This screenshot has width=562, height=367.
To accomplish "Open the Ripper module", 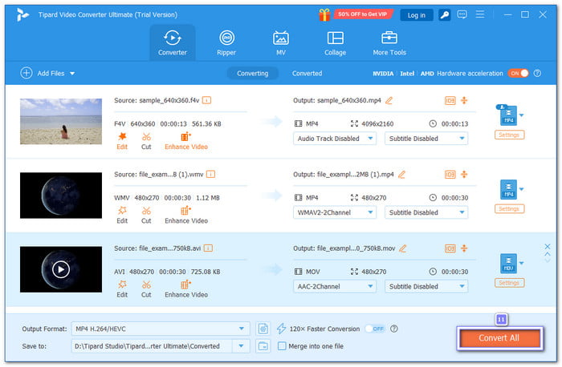I will pyautogui.click(x=227, y=42).
